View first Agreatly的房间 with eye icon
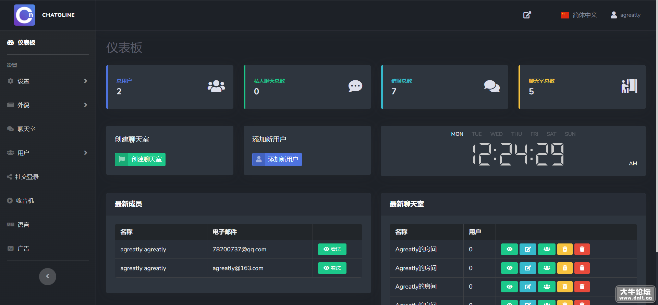The width and height of the screenshot is (658, 305). coord(510,249)
